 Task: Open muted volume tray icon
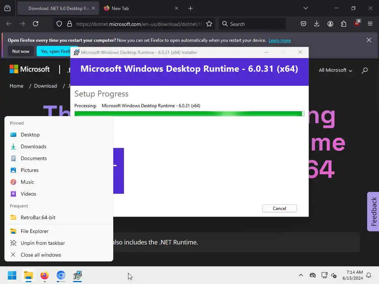coord(334,275)
